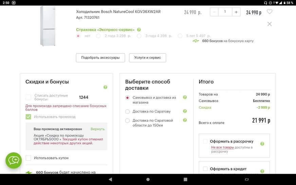Choose 5 лет insurance option
Image resolution: width=296 pixels, height=185 pixels.
pyautogui.click(x=180, y=36)
